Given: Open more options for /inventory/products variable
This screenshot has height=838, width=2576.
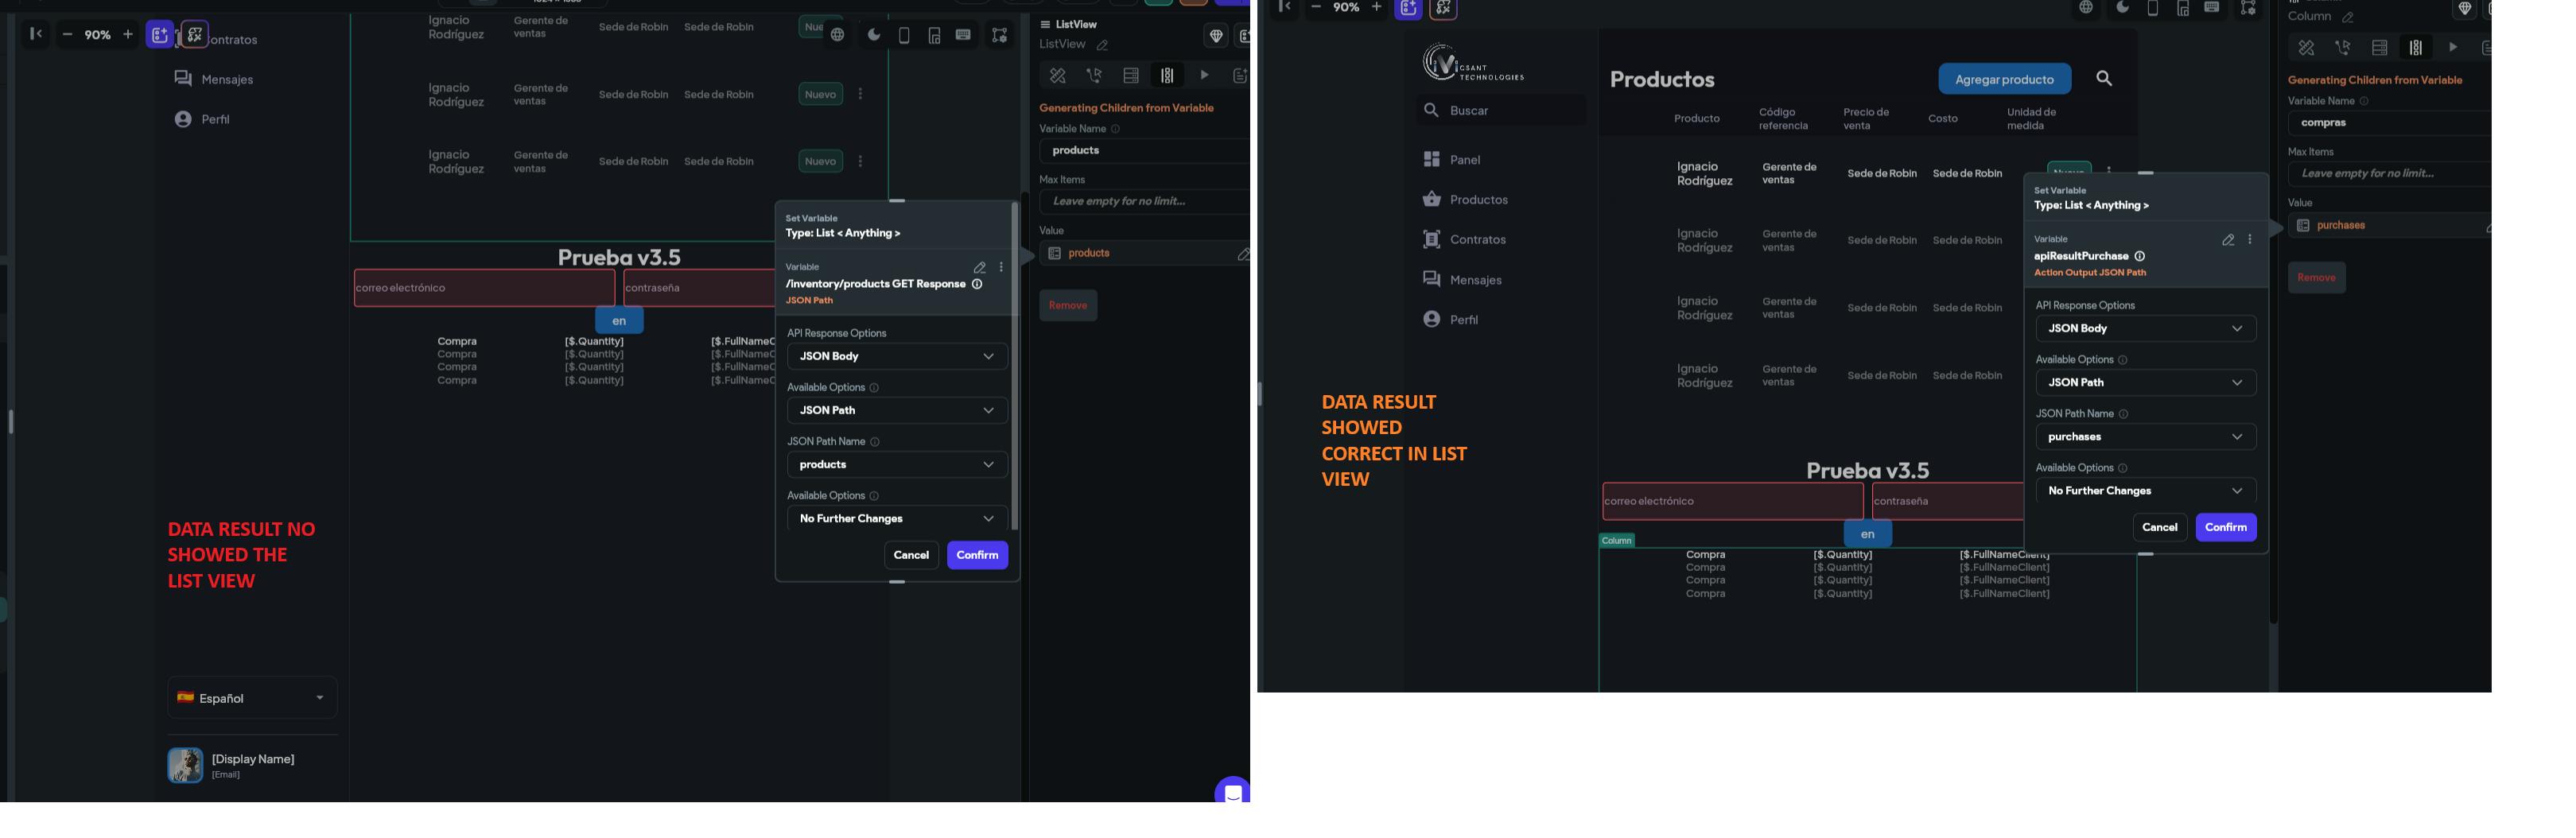Looking at the screenshot, I should [x=1001, y=268].
